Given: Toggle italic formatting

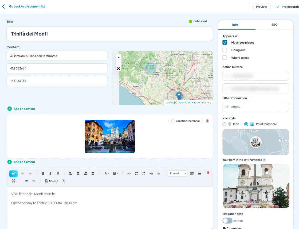Looking at the screenshot, I should click(50, 173).
